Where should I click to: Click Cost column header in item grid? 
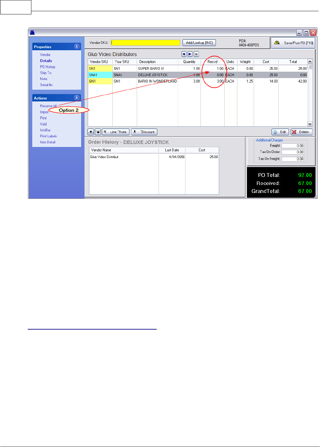[266, 62]
